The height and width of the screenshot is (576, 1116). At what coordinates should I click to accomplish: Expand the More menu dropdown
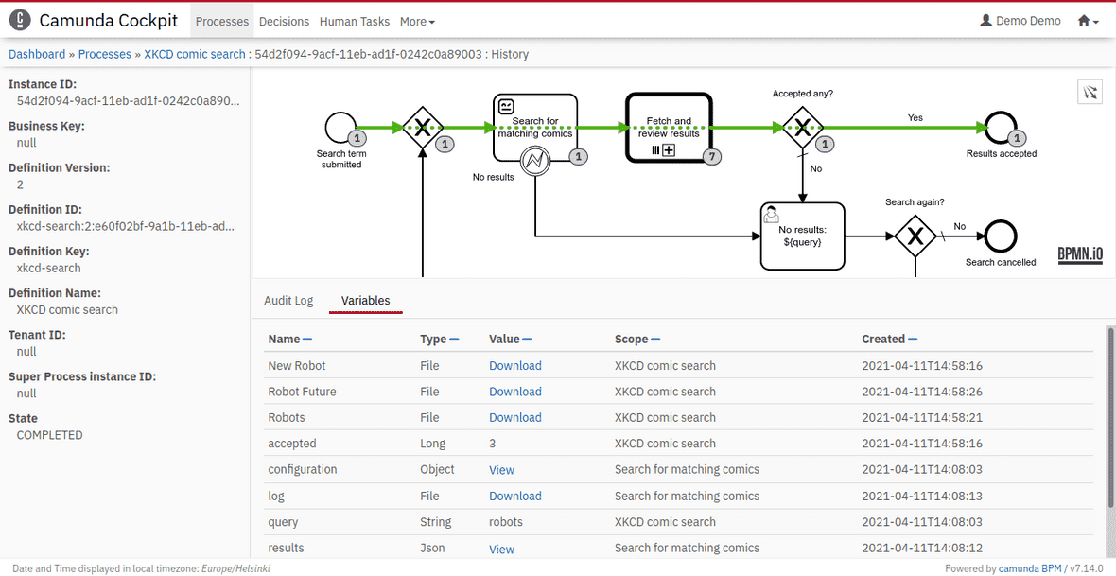417,21
